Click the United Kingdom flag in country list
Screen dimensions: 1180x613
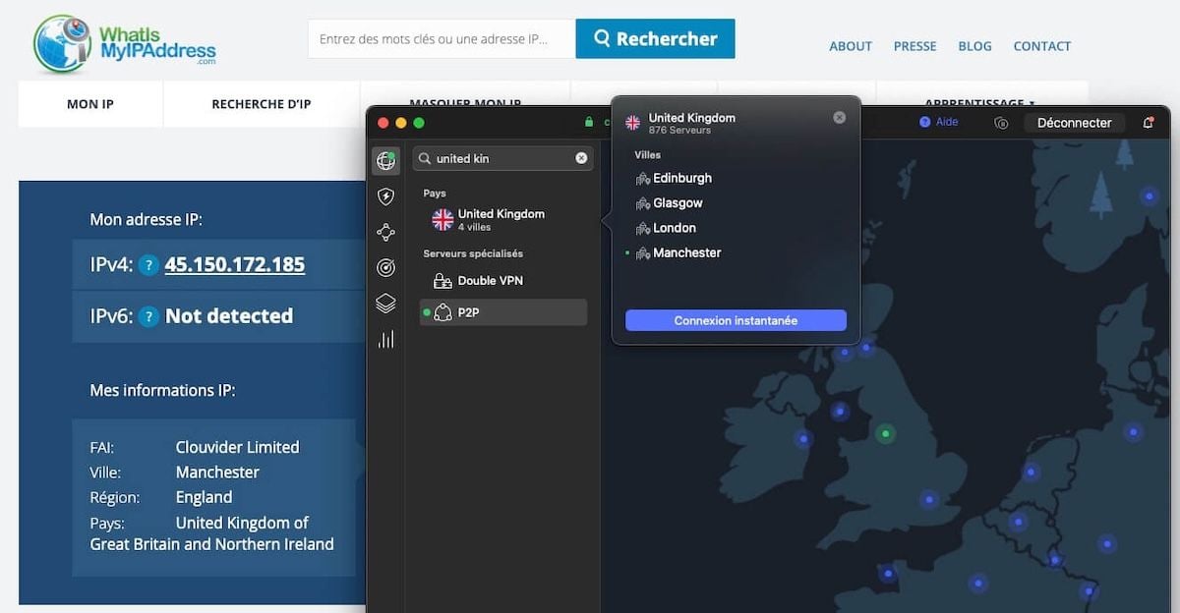(442, 219)
